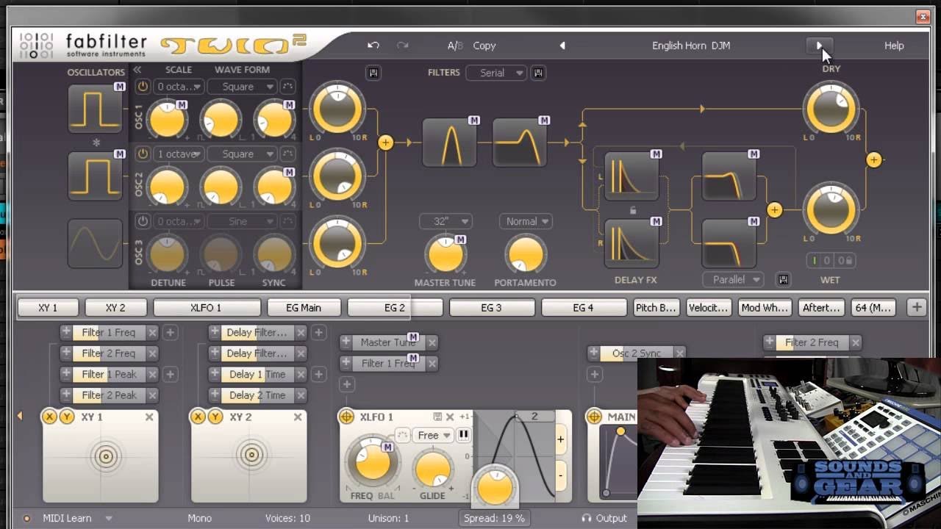Click OSC 2 phase sync icon
This screenshot has width=941, height=529.
[x=288, y=154]
